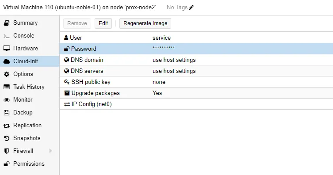
Task: Click the DNS servers globe icon
Action: pyautogui.click(x=66, y=71)
